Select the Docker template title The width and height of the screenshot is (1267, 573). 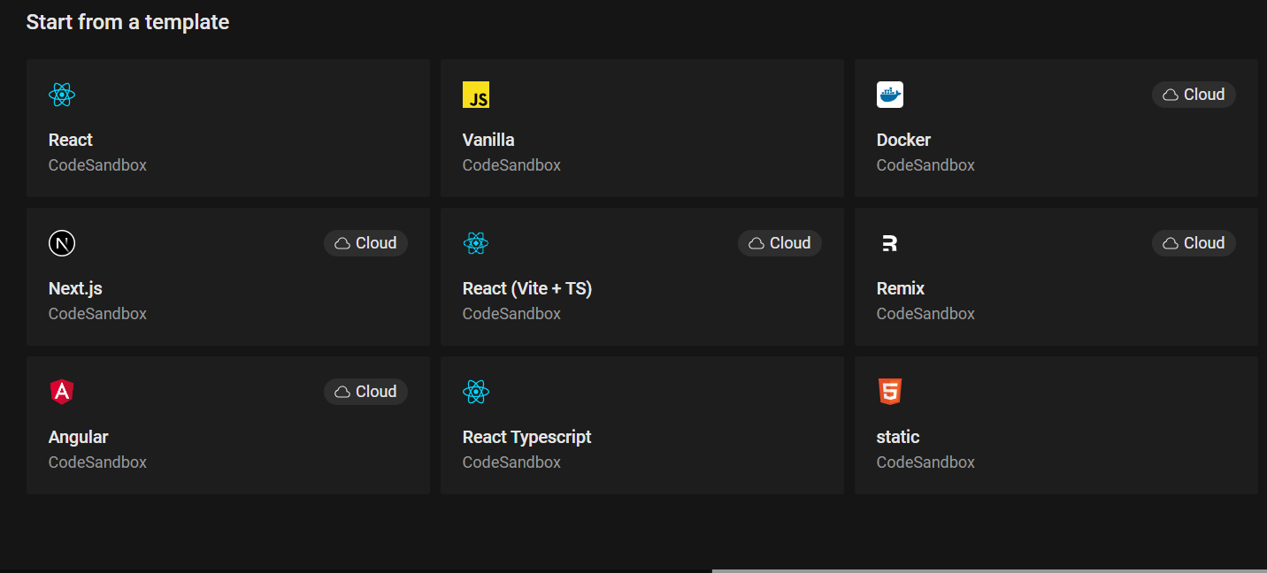point(903,140)
